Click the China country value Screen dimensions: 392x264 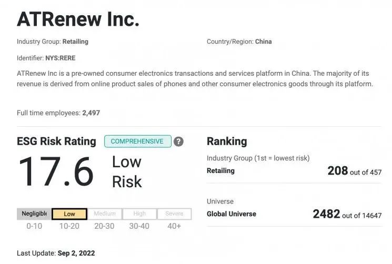[263, 42]
